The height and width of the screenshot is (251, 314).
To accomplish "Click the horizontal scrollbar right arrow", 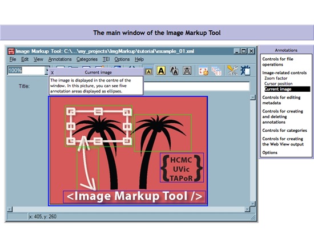I will (247, 209).
